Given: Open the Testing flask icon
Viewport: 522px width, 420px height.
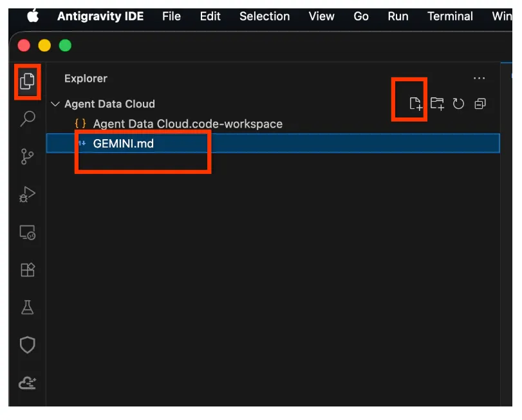Looking at the screenshot, I should [27, 307].
